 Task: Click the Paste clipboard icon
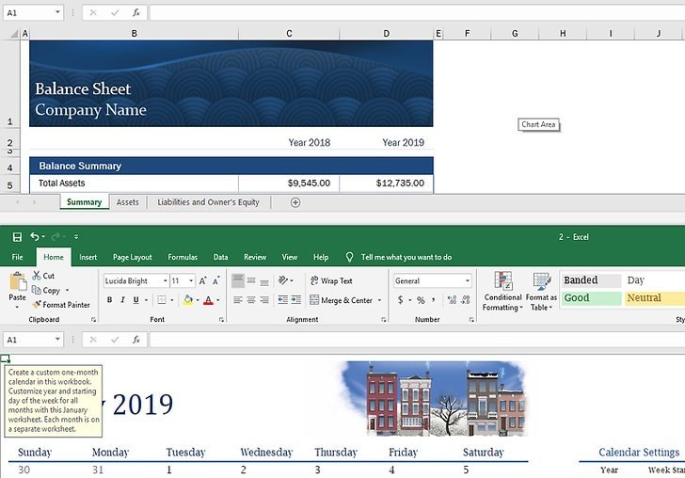(x=17, y=283)
